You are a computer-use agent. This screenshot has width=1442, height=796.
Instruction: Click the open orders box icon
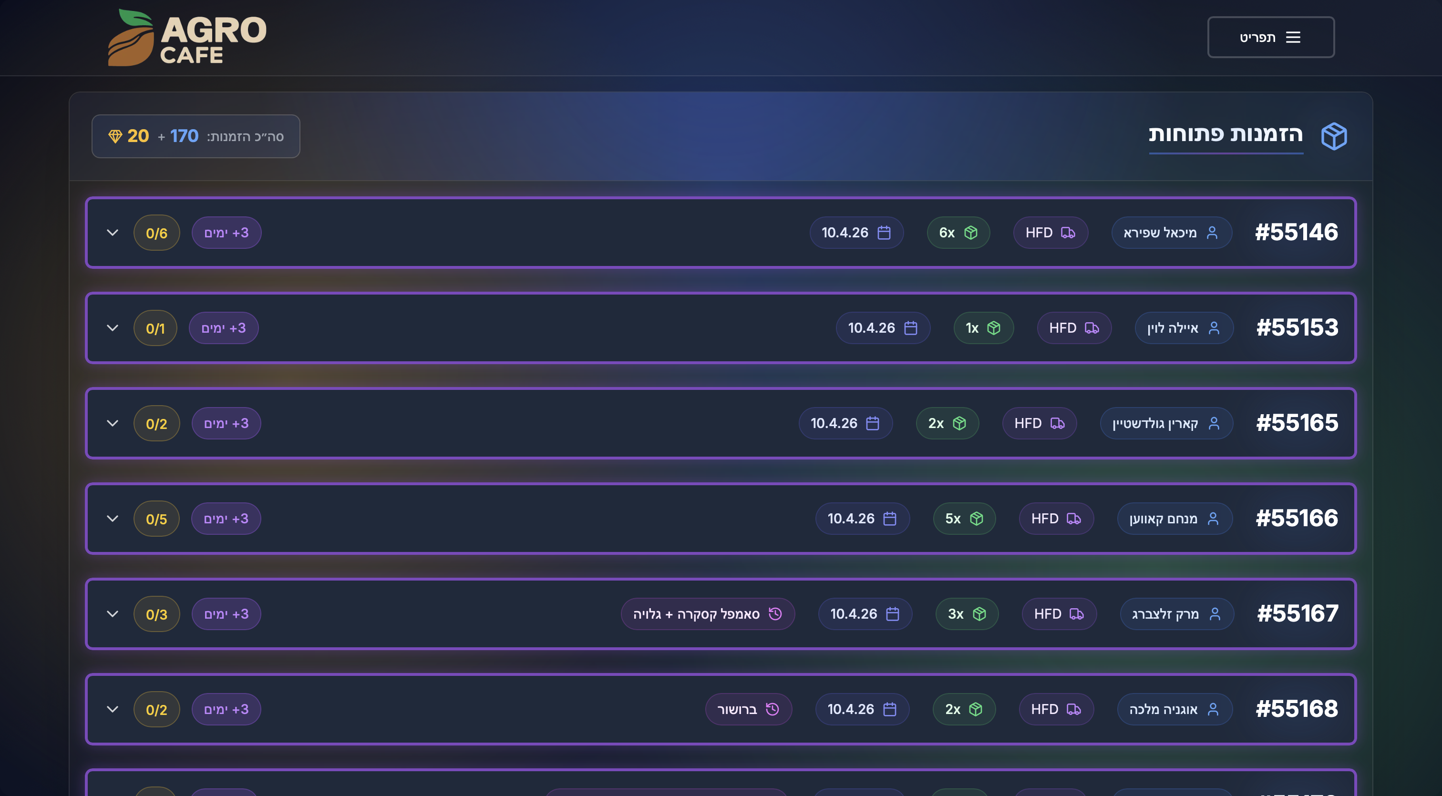point(1334,136)
